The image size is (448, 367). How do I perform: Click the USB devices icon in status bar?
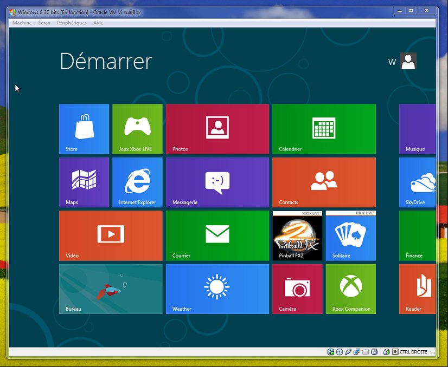[x=348, y=352]
